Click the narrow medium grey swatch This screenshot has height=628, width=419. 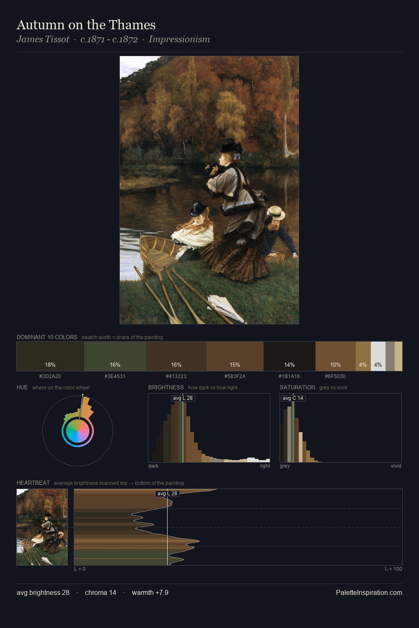coord(390,356)
